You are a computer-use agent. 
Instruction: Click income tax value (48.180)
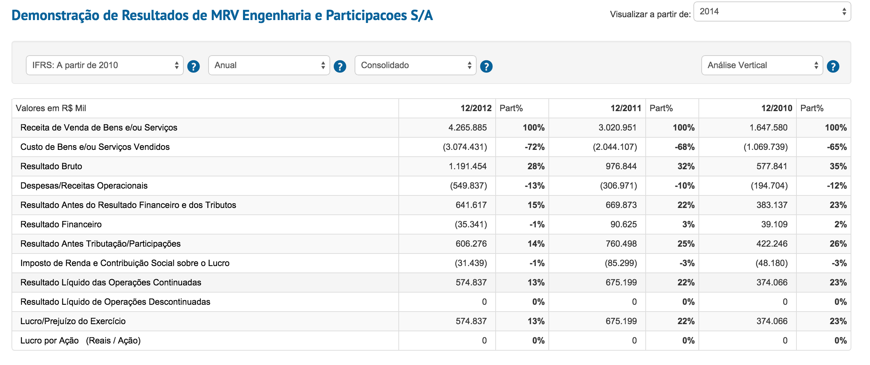pyautogui.click(x=772, y=263)
